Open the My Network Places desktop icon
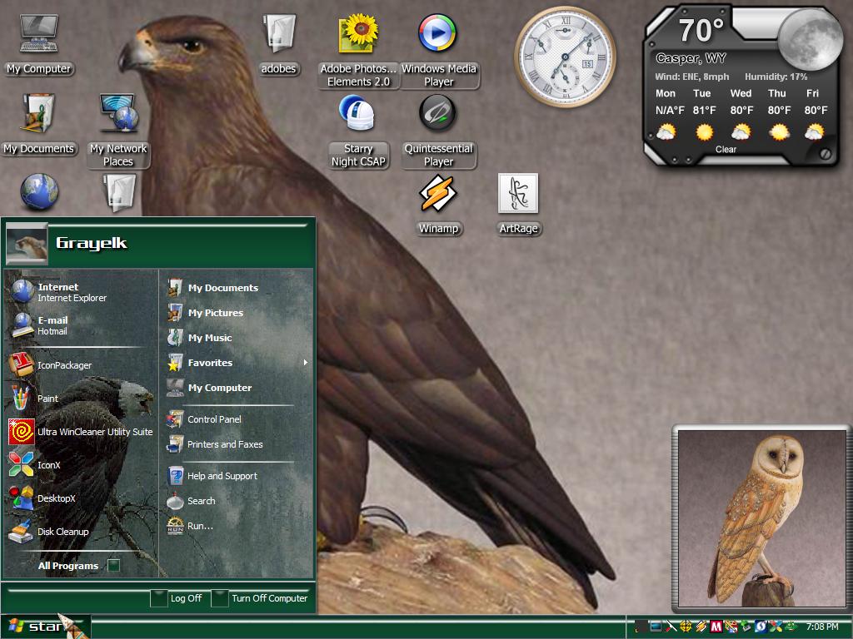The image size is (853, 639). pyautogui.click(x=118, y=131)
